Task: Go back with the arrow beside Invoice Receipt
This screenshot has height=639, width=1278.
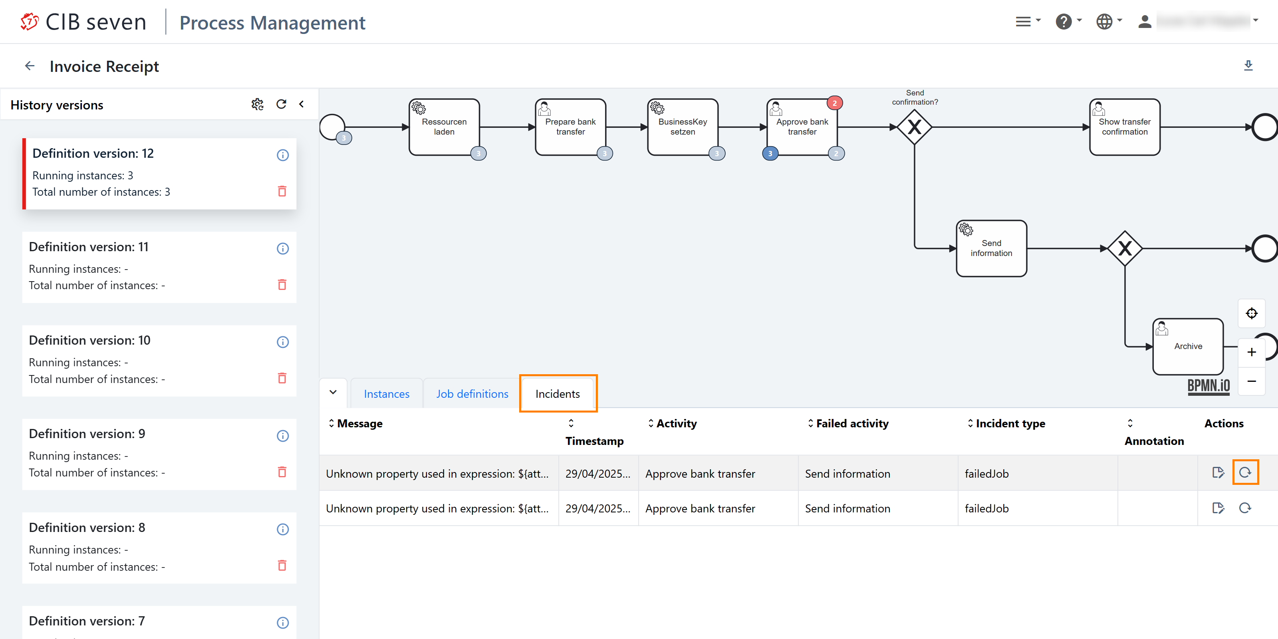Action: pyautogui.click(x=30, y=66)
